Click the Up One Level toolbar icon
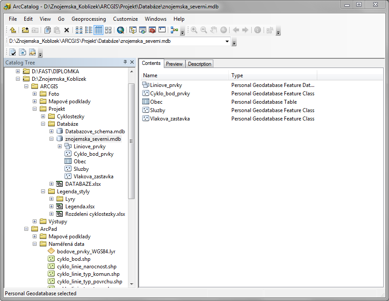Screen dimensions: 389x301 point(13,30)
